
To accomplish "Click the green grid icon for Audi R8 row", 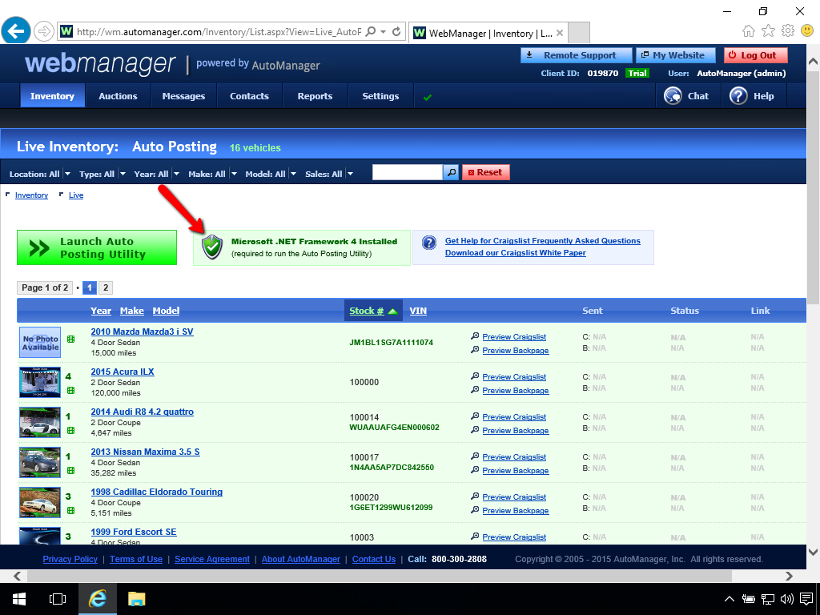I will click(x=71, y=430).
